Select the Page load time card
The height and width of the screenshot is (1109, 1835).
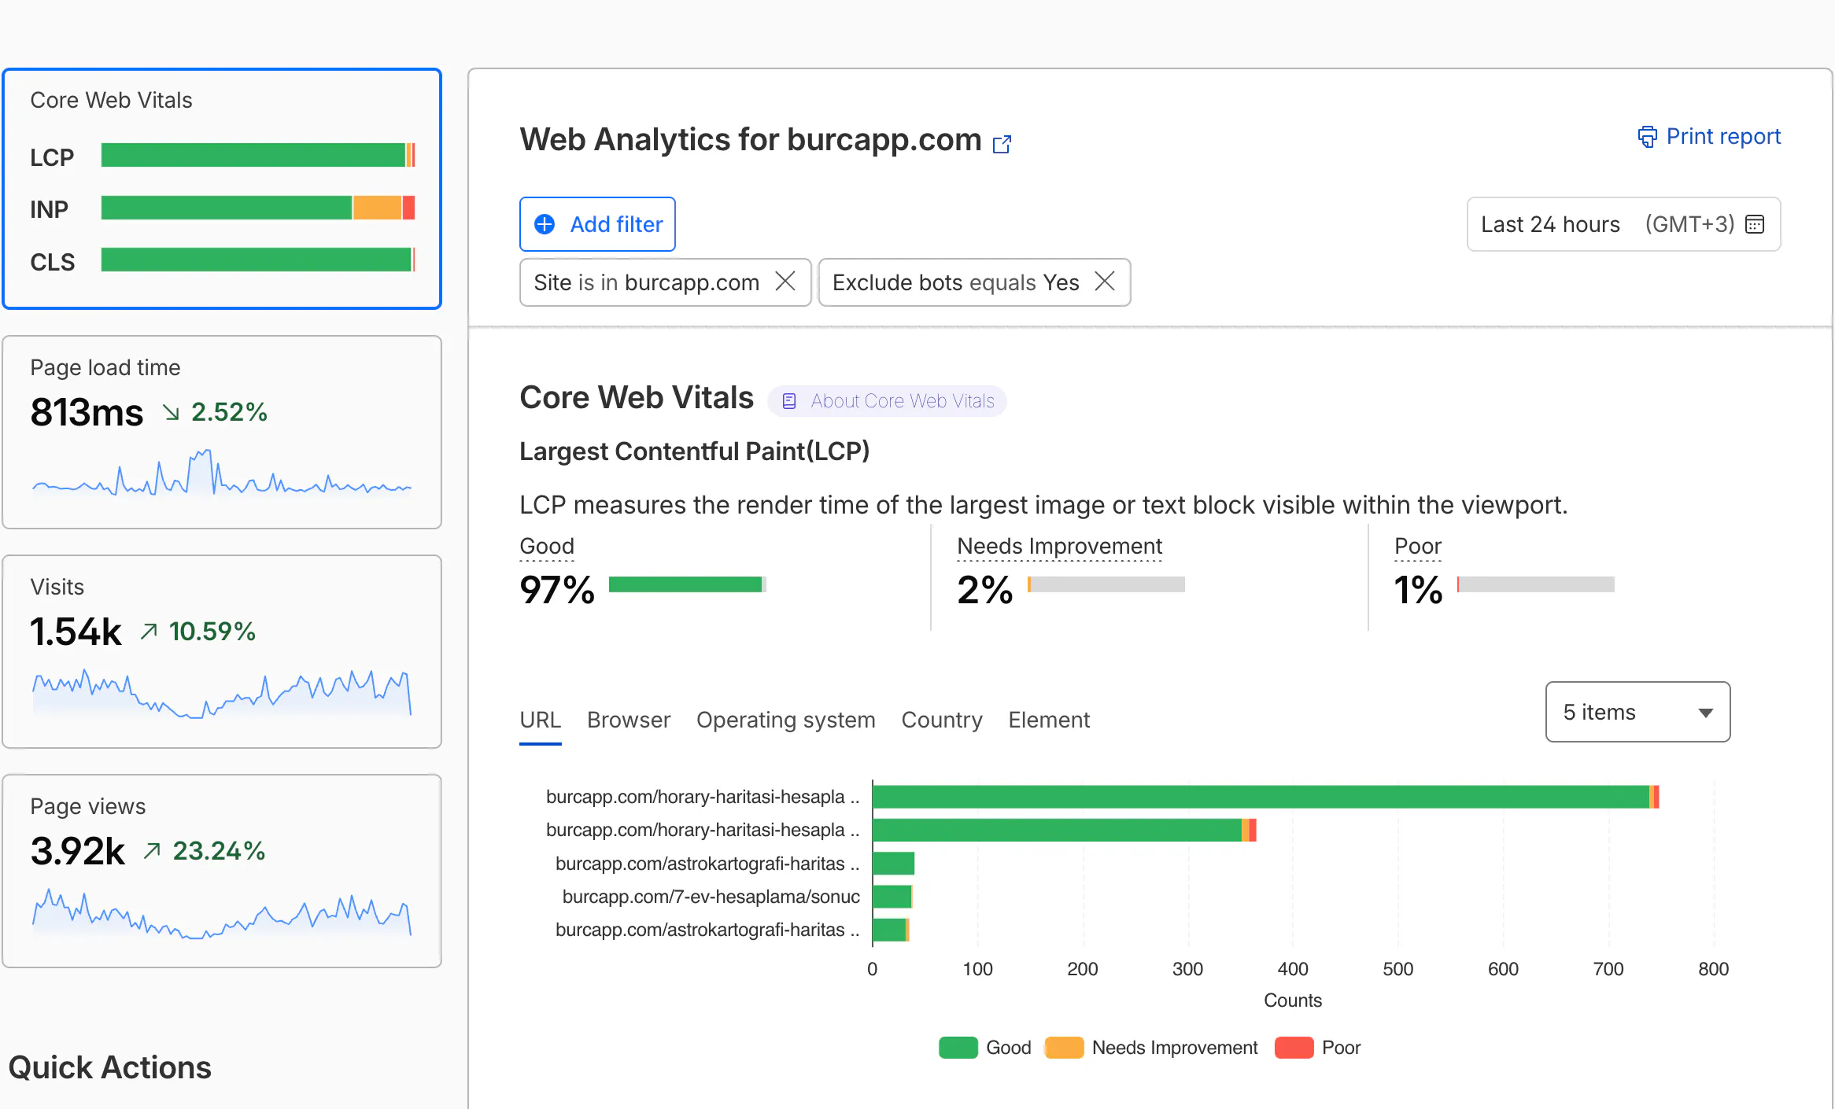click(222, 433)
